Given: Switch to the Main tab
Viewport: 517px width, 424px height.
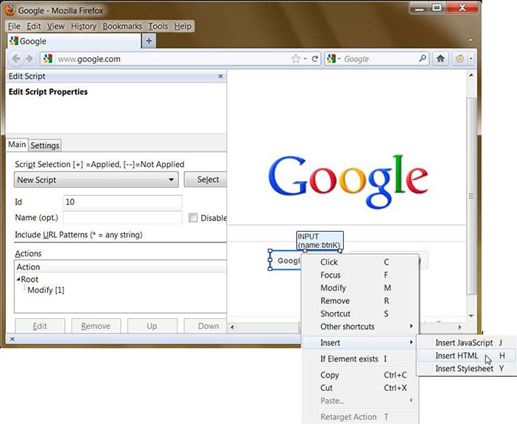Looking at the screenshot, I should coord(17,144).
